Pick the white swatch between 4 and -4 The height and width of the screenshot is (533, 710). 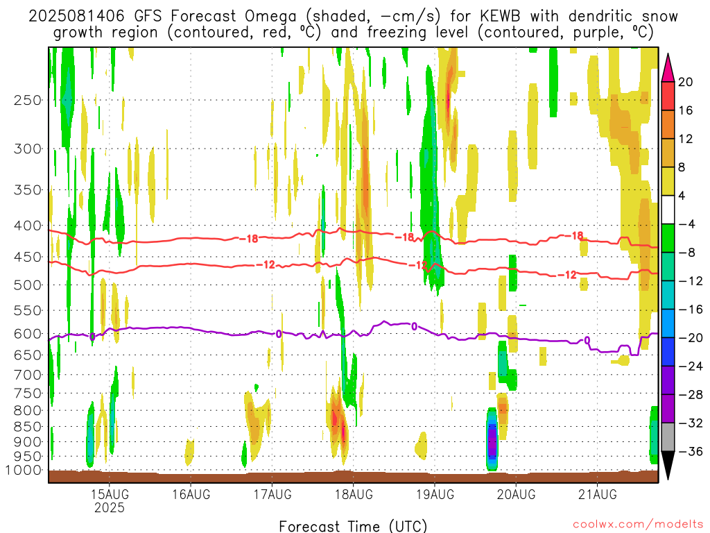pos(668,210)
